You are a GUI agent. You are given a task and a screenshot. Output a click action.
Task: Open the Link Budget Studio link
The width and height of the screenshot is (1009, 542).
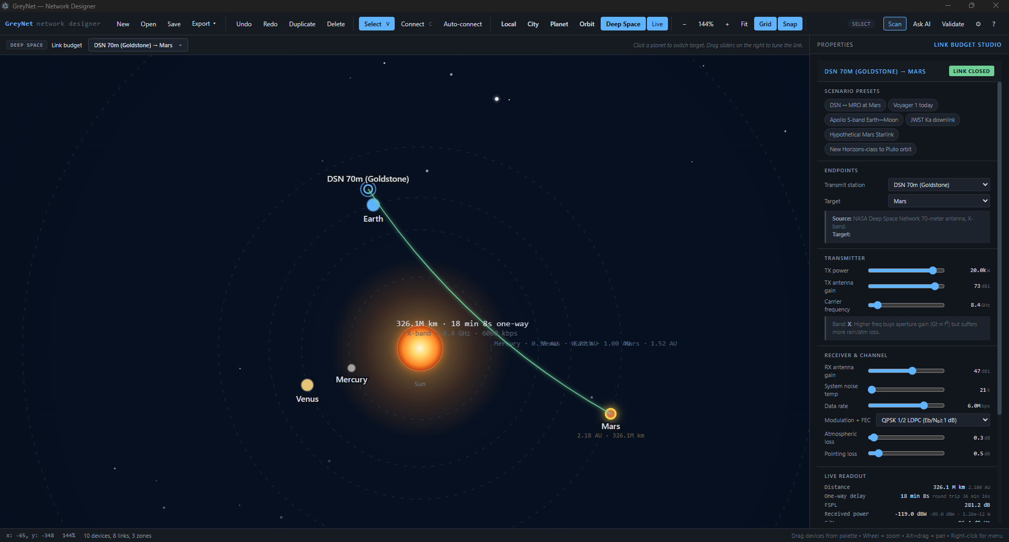point(967,45)
